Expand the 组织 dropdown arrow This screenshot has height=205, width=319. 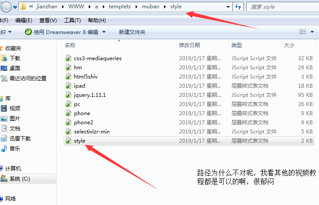10,32
